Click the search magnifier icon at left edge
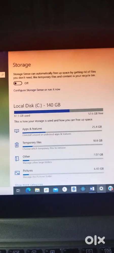 [x=3, y=75]
